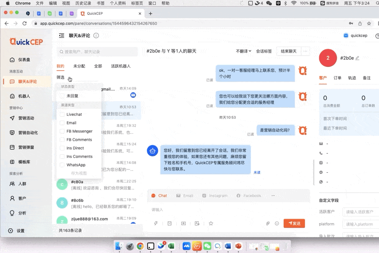Enable FB Comments channel filter

coord(62,140)
